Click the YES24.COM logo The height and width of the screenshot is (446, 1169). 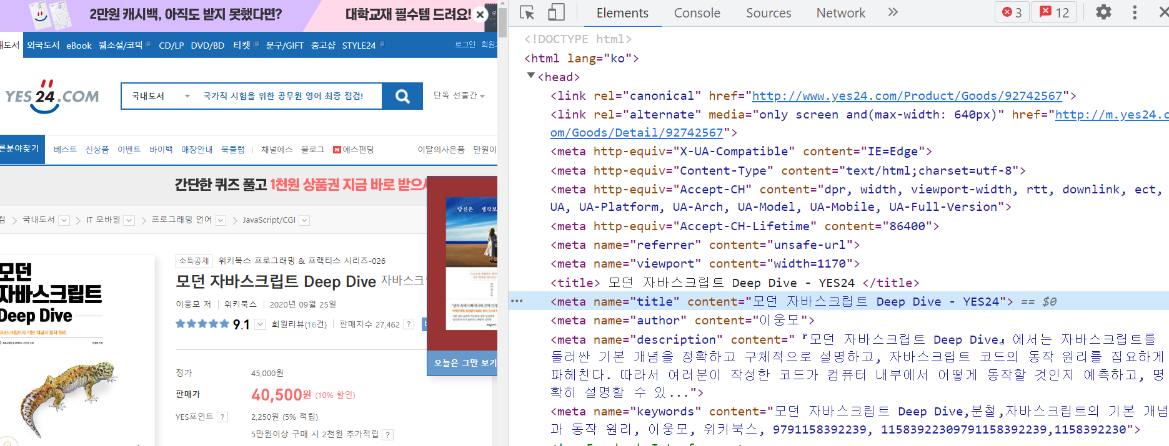tap(51, 96)
